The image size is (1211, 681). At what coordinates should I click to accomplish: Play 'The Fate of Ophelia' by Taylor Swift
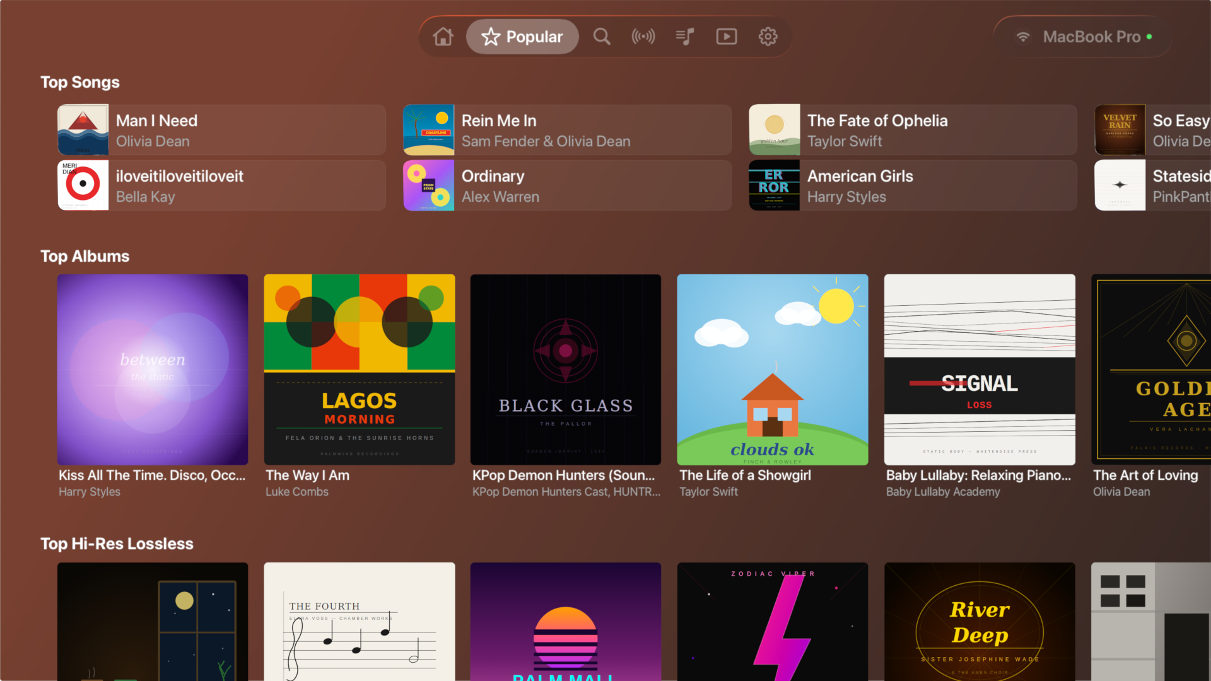913,129
